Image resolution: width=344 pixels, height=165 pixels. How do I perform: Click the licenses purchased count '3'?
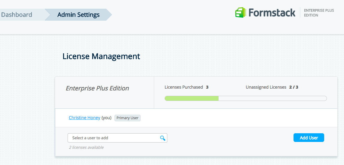pyautogui.click(x=207, y=87)
